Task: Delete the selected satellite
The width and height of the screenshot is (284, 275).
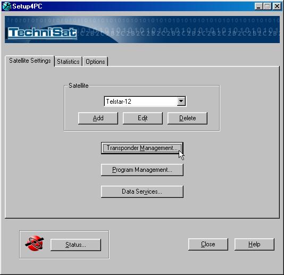Action: (x=187, y=118)
